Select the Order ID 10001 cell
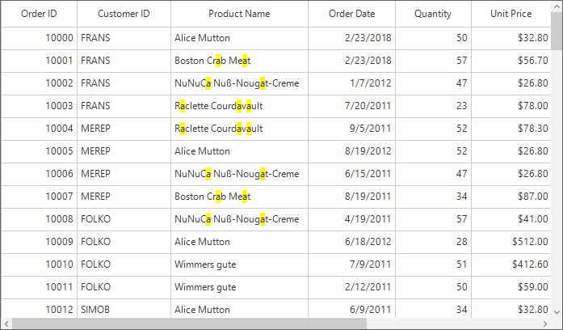Viewport: 563px width, 330px height. point(39,61)
